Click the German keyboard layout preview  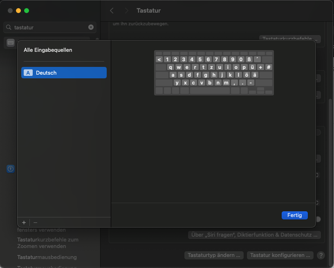click(214, 73)
